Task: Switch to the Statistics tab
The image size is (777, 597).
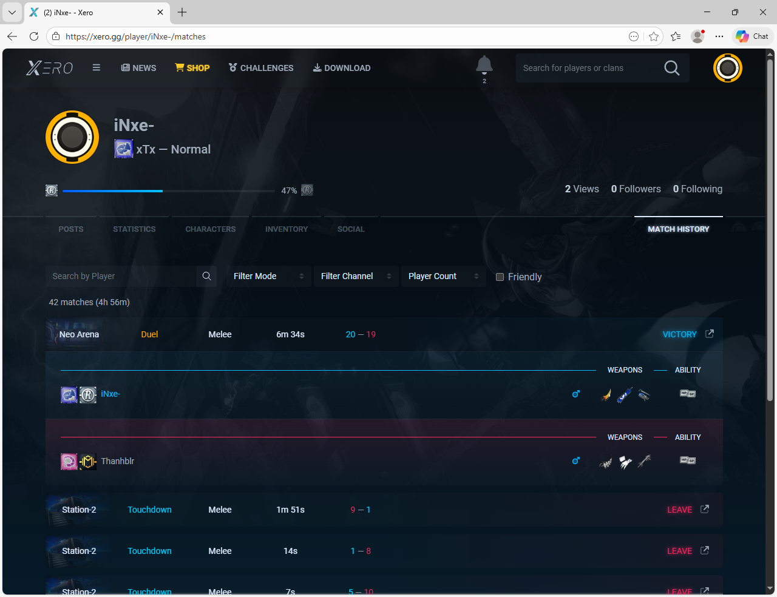Action: (x=134, y=229)
